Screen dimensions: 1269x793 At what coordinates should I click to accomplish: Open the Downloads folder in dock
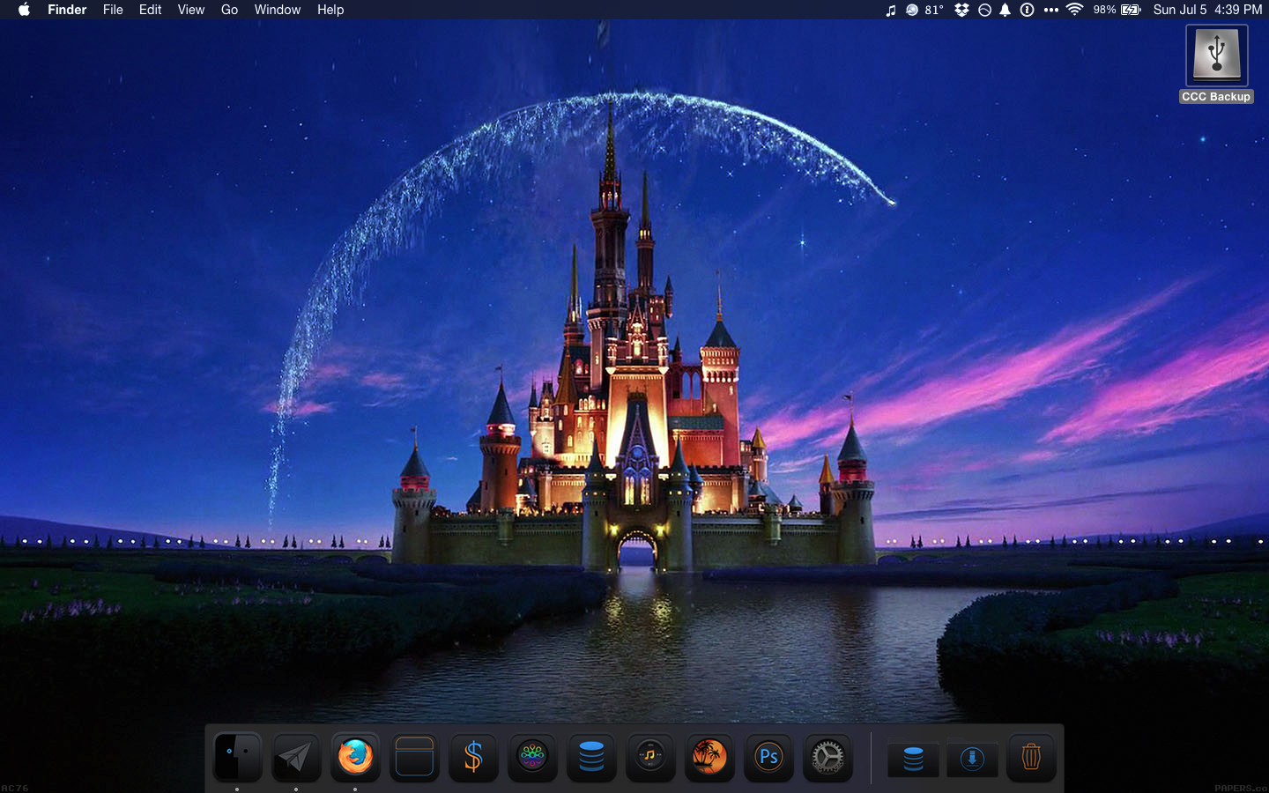972,758
